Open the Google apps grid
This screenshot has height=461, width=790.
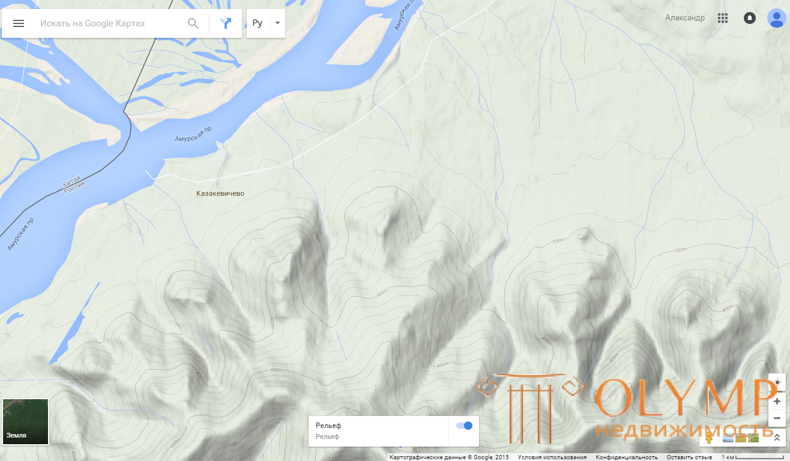pyautogui.click(x=723, y=18)
